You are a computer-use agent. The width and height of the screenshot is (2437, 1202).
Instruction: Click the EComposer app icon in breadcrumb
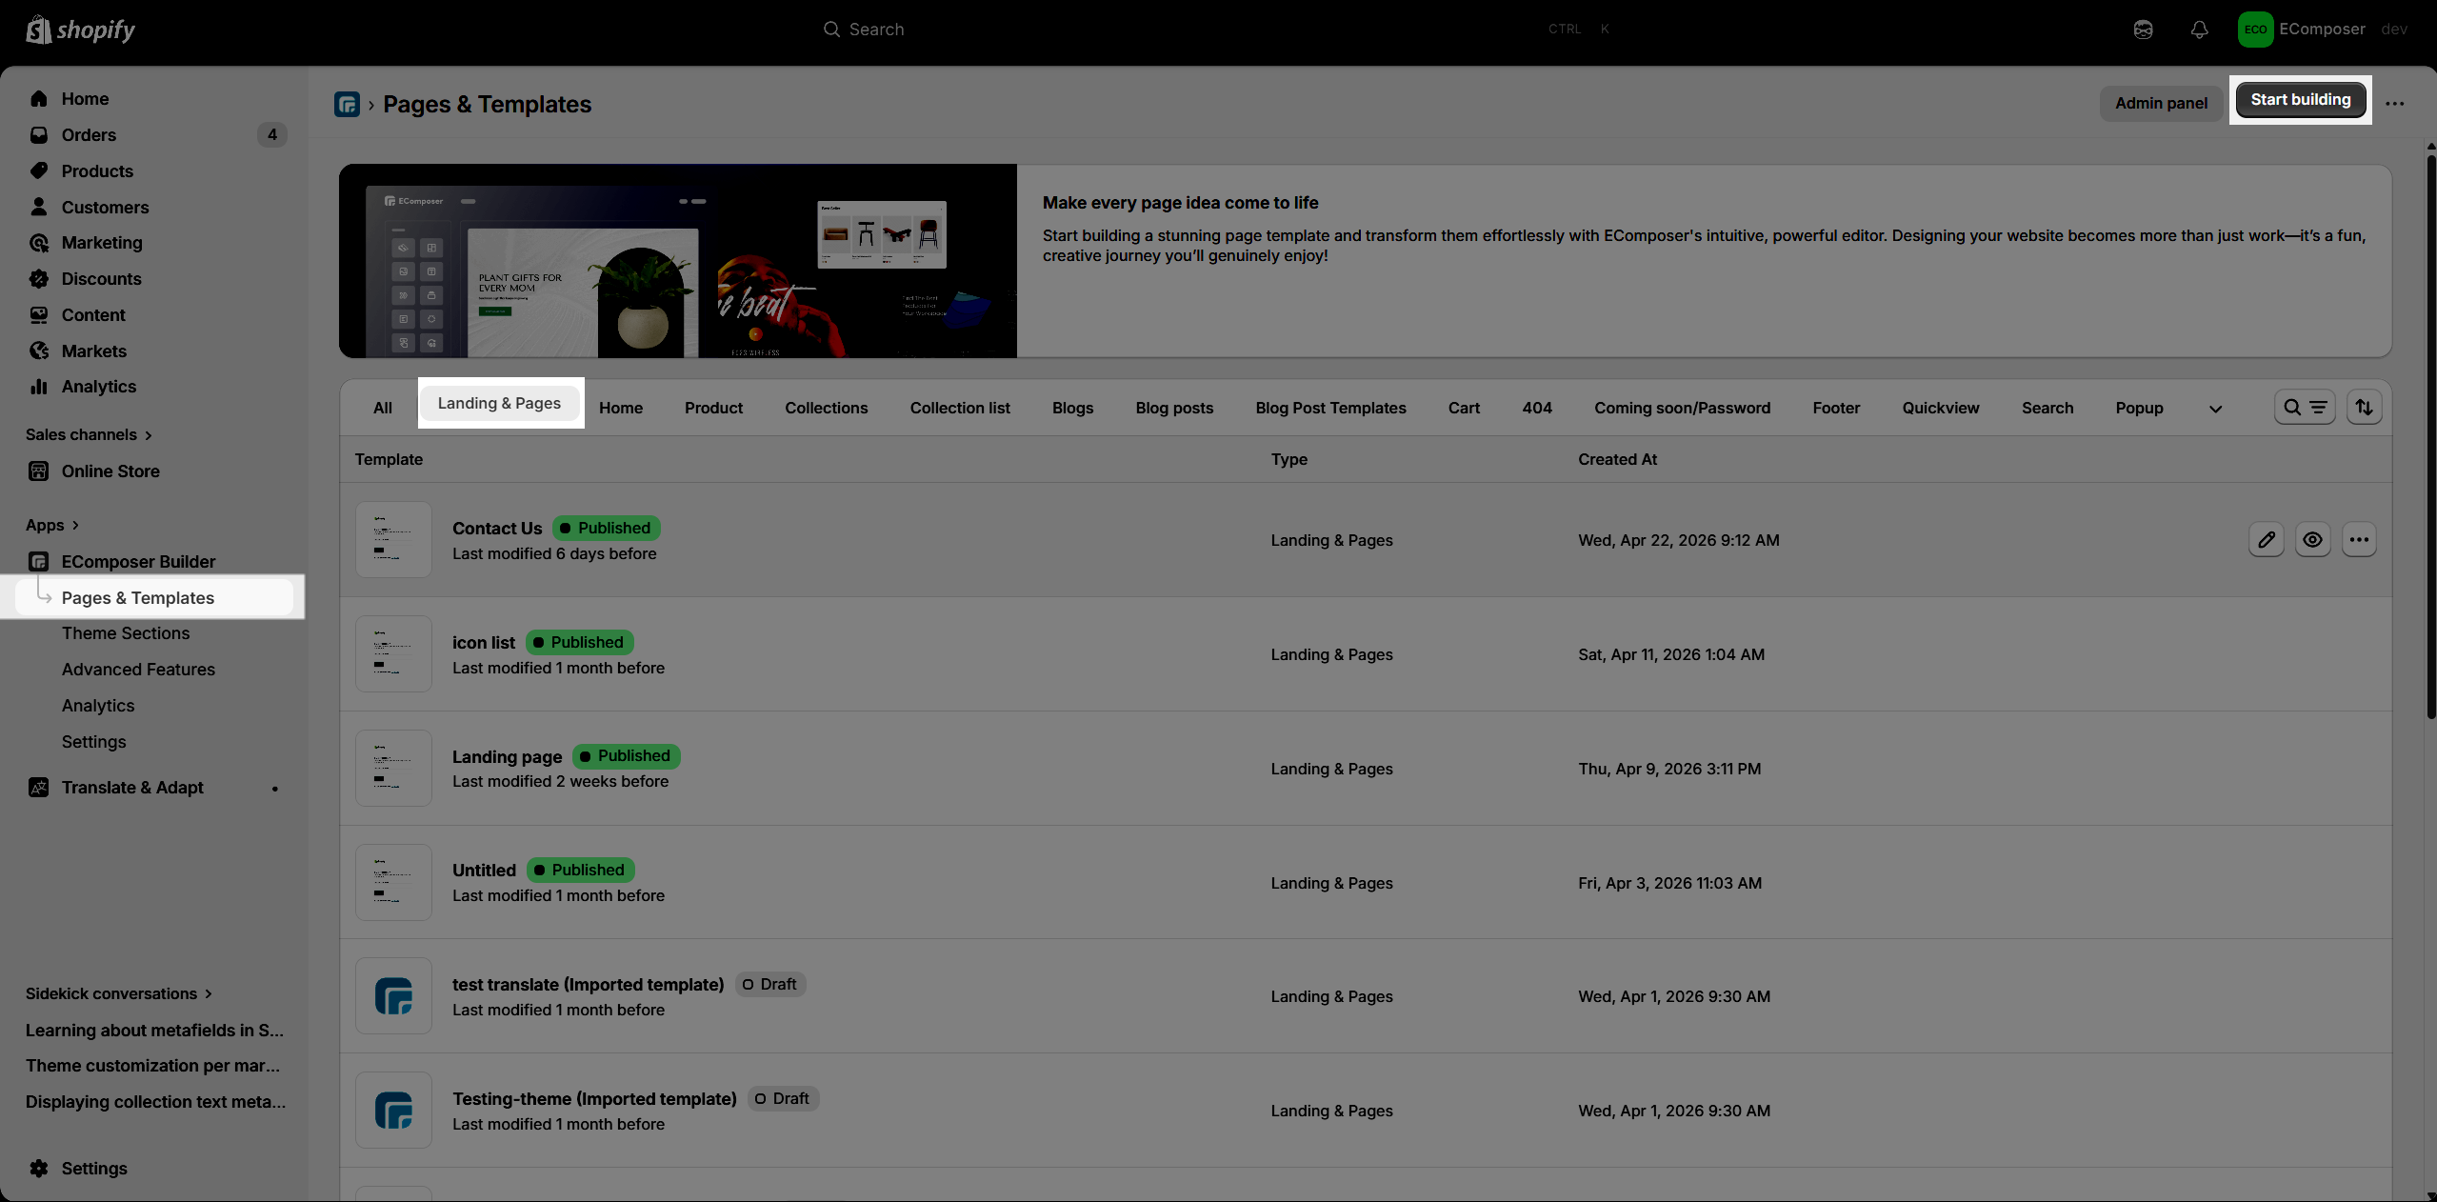pyautogui.click(x=347, y=104)
